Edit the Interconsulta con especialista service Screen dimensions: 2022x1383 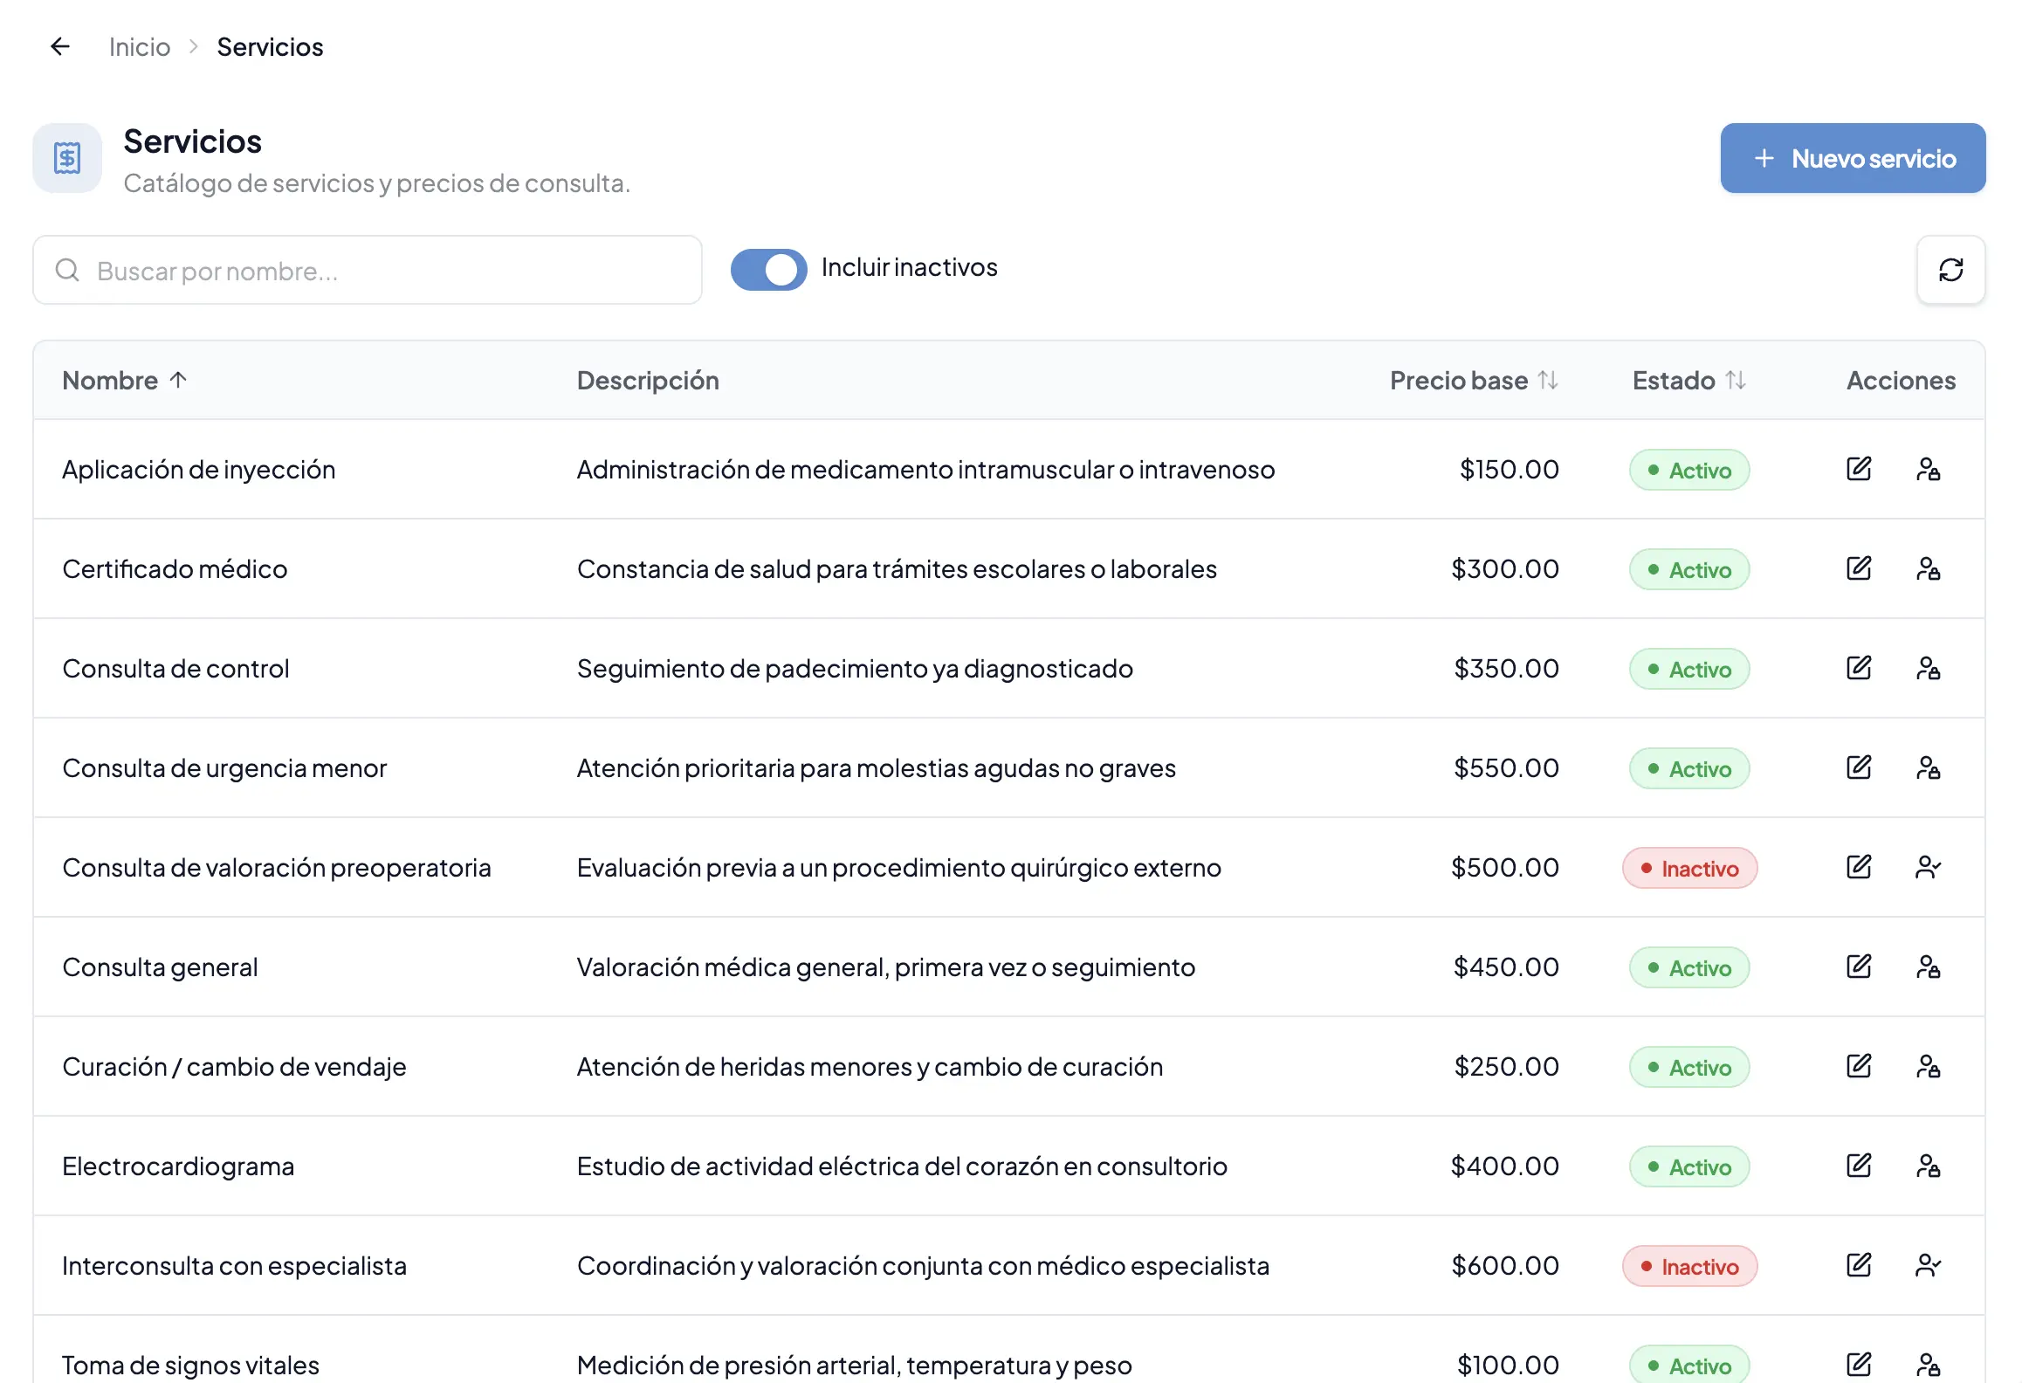click(x=1859, y=1265)
